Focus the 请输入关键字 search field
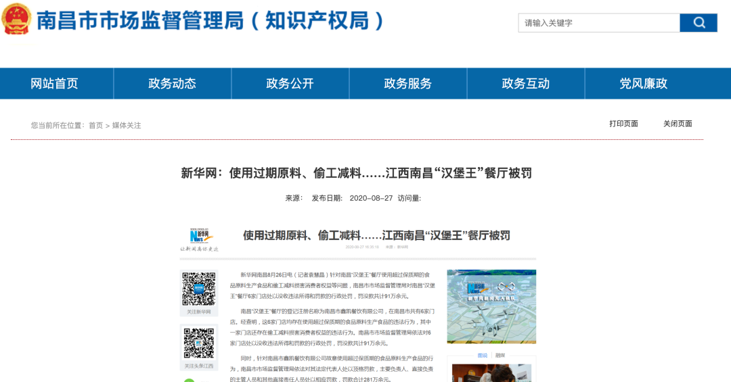The image size is (731, 382). [x=598, y=22]
